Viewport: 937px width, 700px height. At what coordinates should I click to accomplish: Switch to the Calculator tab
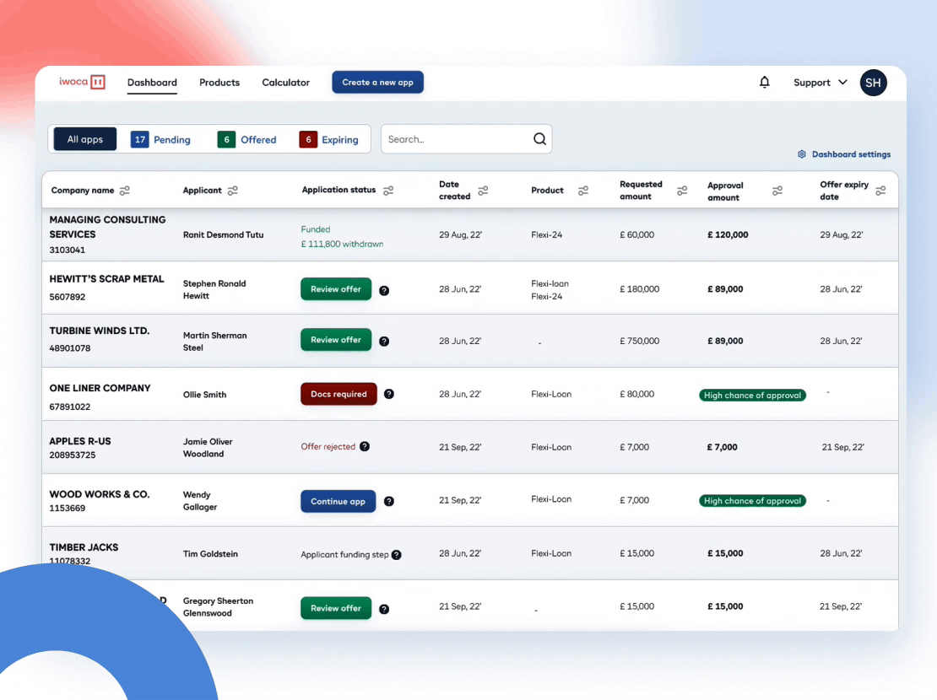(x=285, y=82)
